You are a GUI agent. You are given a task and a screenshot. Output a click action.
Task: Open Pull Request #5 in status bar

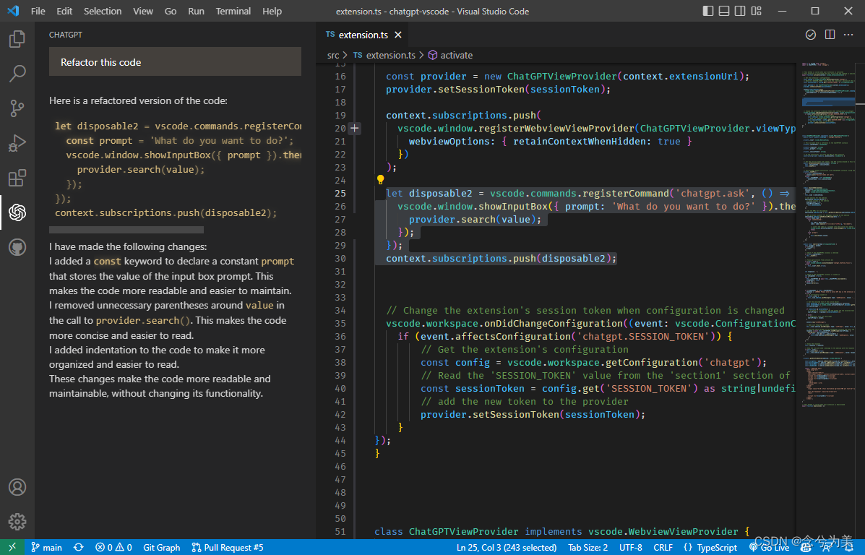228,547
